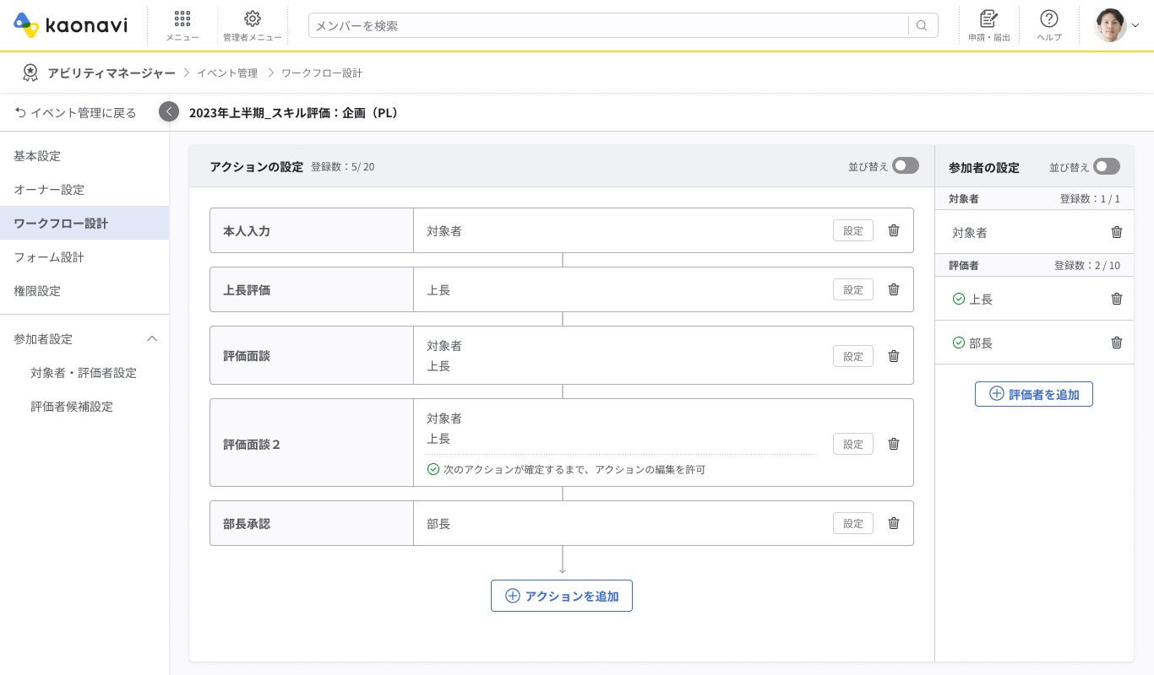Image resolution: width=1154 pixels, height=675 pixels.
Task: Open the user profile dropdown arrow
Action: pyautogui.click(x=1135, y=25)
